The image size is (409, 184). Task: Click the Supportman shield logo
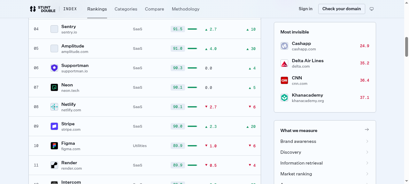[x=54, y=68]
